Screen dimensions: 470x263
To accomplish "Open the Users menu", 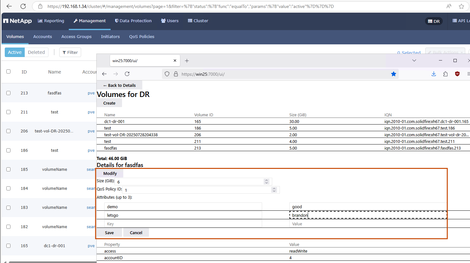I will pyautogui.click(x=170, y=21).
